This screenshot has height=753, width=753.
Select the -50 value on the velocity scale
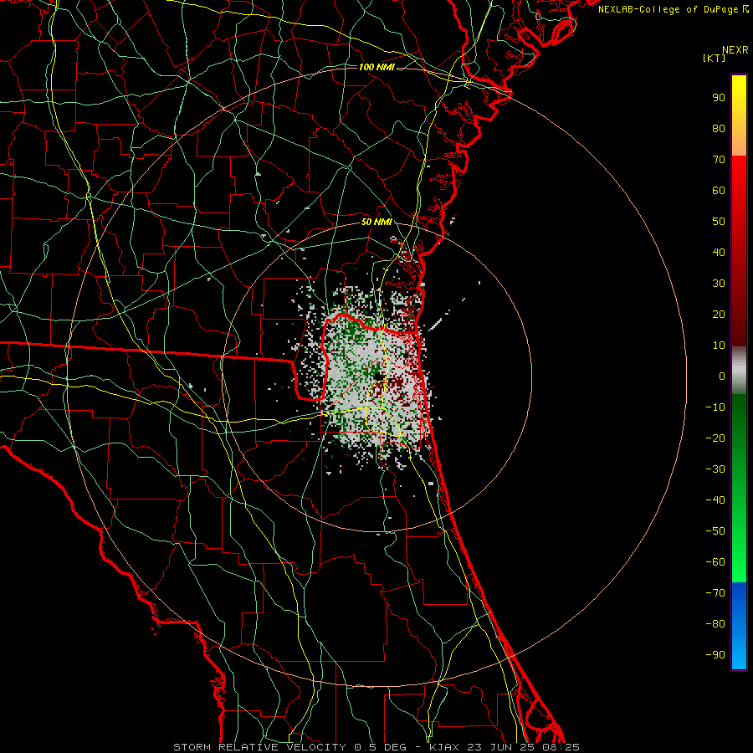point(715,531)
